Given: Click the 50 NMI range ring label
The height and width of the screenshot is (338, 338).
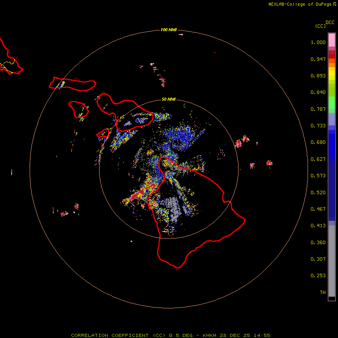Looking at the screenshot, I should point(169,99).
